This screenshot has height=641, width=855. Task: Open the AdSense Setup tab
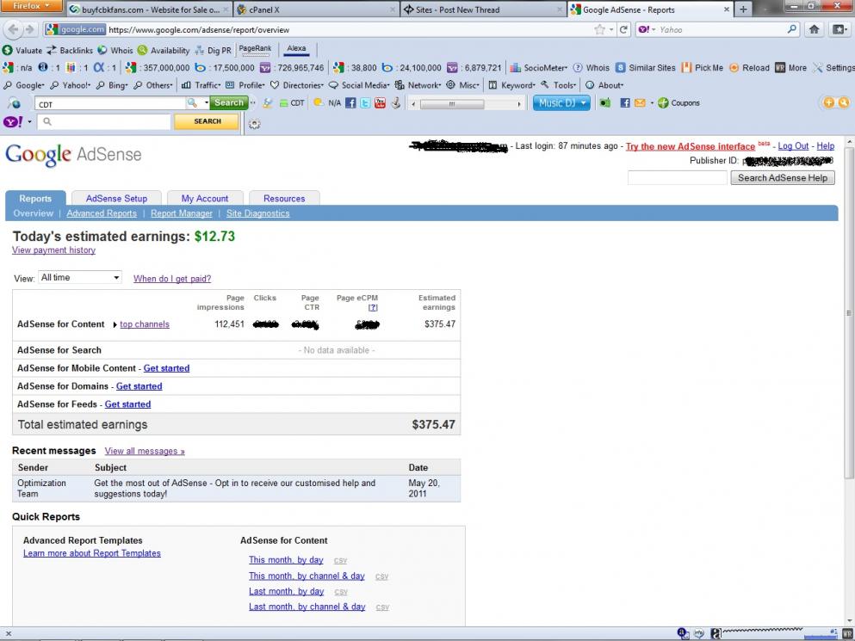pyautogui.click(x=116, y=199)
